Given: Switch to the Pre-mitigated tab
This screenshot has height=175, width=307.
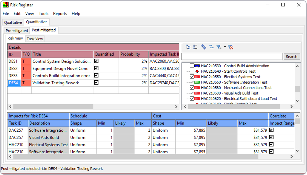Looking at the screenshot, I should point(17,31).
